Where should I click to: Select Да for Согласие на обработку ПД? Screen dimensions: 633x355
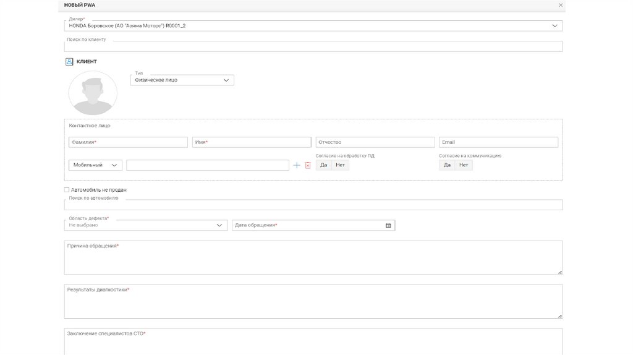tap(323, 165)
